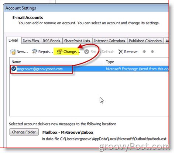Click the Change… toolbar label
175x154 pixels.
[x=72, y=52]
